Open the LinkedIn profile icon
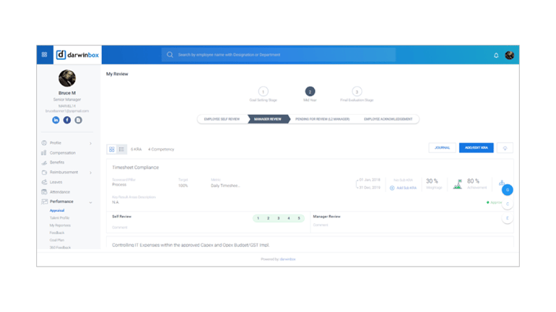Viewport: 556px width, 312px height. (x=56, y=120)
